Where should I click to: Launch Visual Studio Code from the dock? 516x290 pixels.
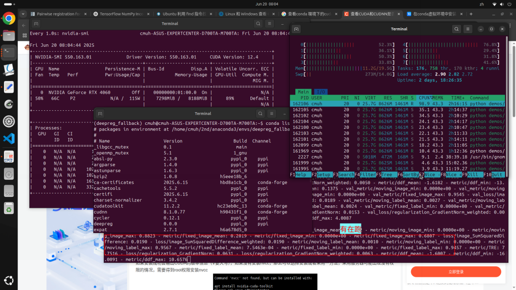(x=9, y=138)
